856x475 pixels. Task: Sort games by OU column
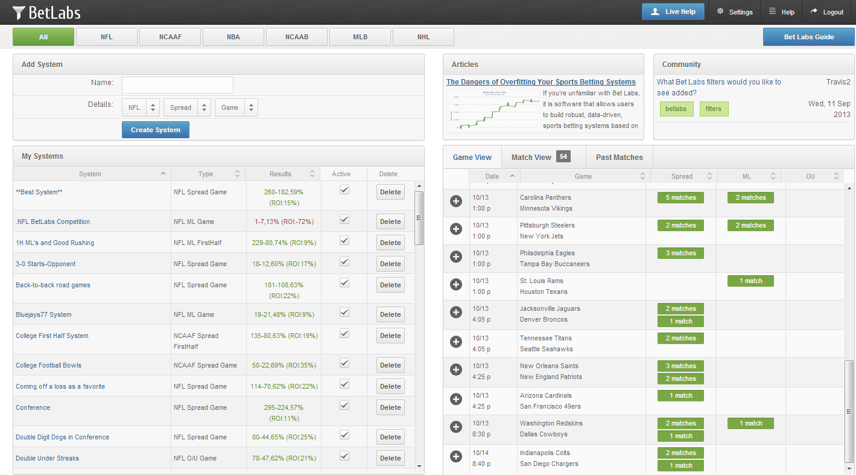pyautogui.click(x=812, y=176)
